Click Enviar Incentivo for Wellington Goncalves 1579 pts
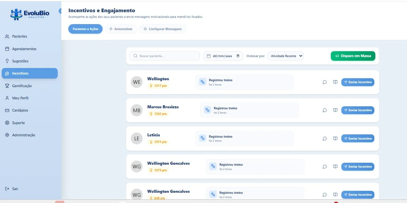 (x=358, y=167)
